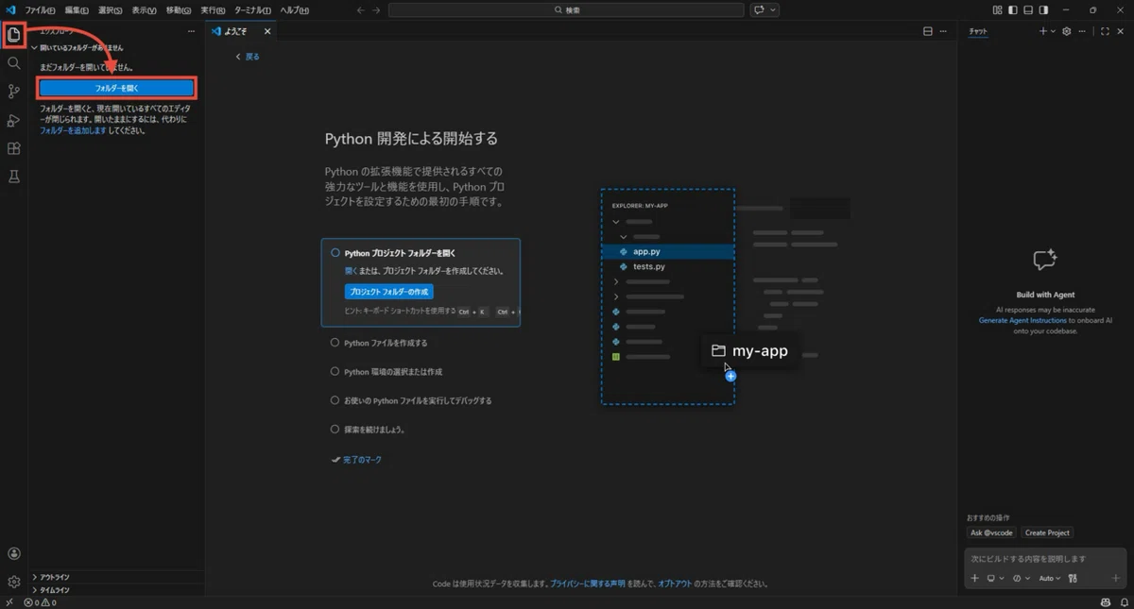Open the Auto model picker dropdown

1049,578
